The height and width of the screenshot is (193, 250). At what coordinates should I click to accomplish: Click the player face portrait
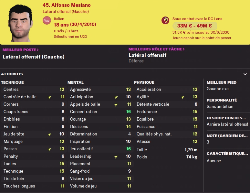coord(20,23)
